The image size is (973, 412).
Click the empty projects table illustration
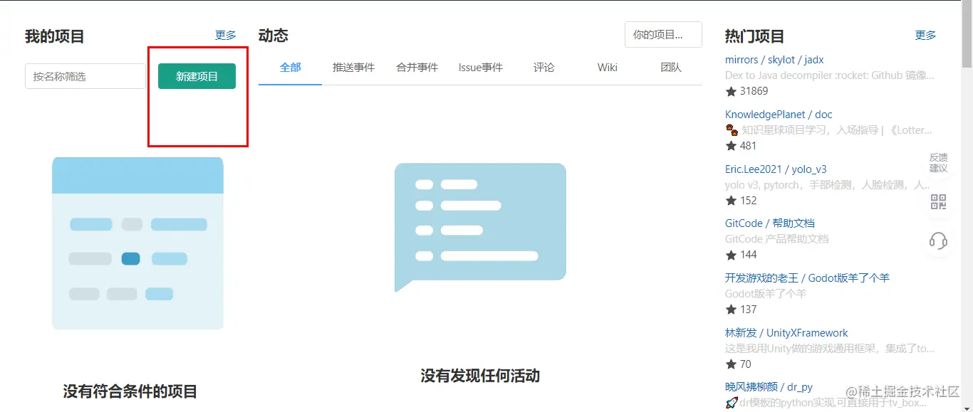(x=137, y=243)
